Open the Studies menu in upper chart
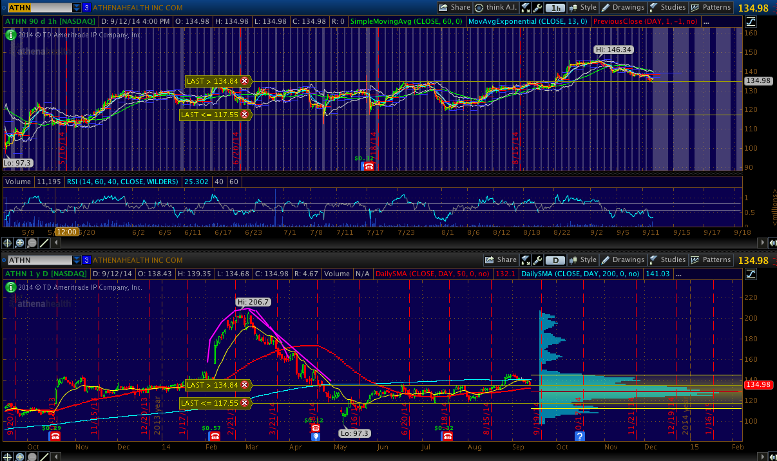 [x=667, y=8]
